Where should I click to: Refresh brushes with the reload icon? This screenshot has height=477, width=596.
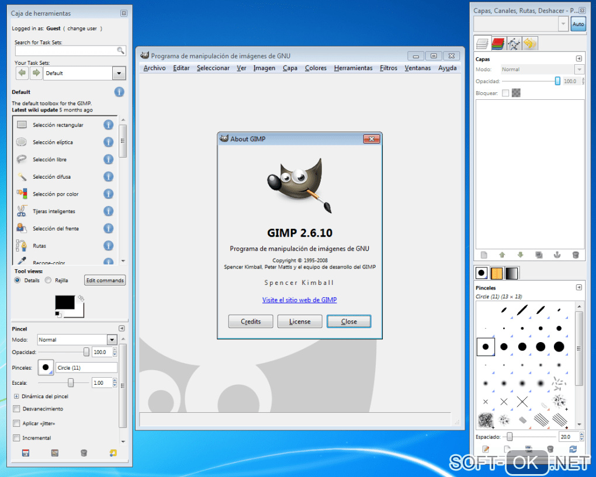point(573,450)
